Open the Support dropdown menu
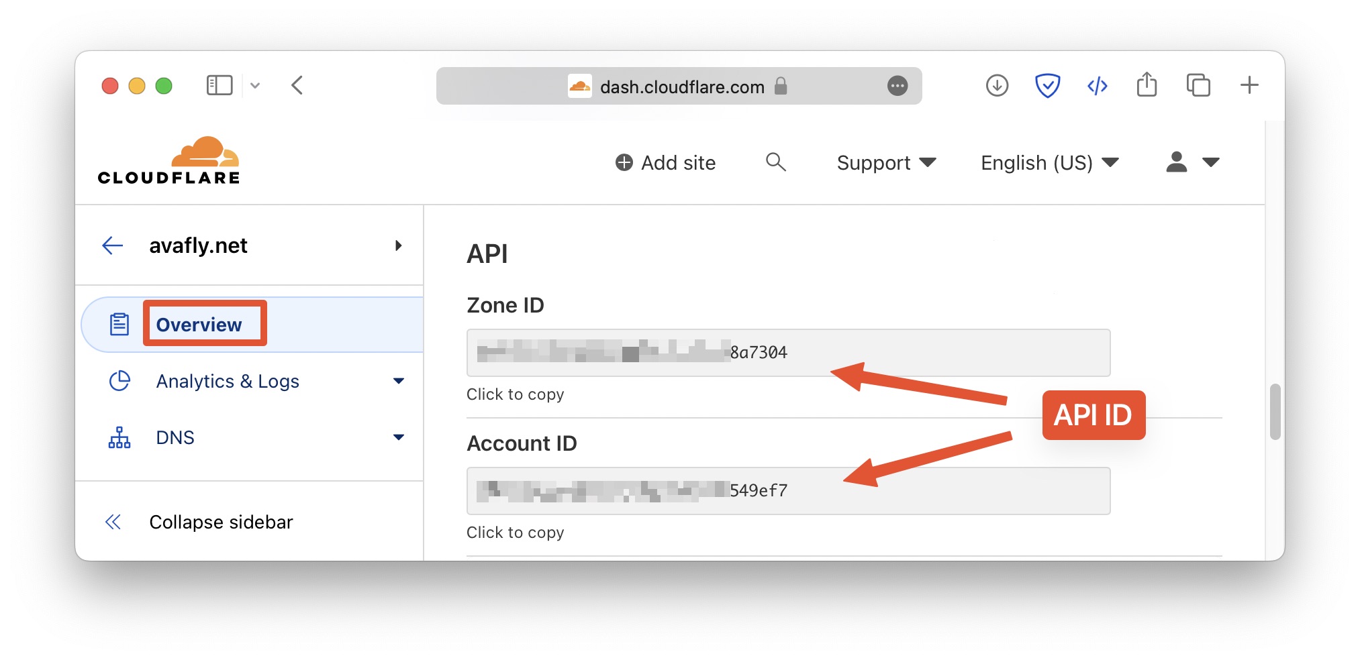This screenshot has width=1360, height=660. [x=886, y=162]
